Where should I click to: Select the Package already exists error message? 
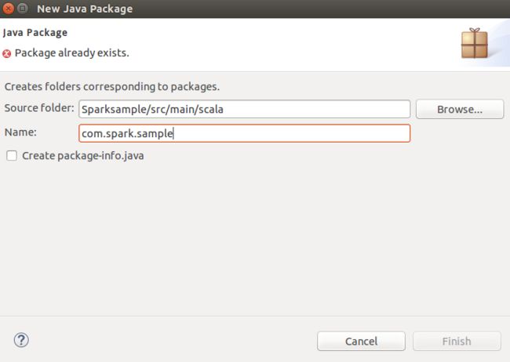click(x=72, y=53)
